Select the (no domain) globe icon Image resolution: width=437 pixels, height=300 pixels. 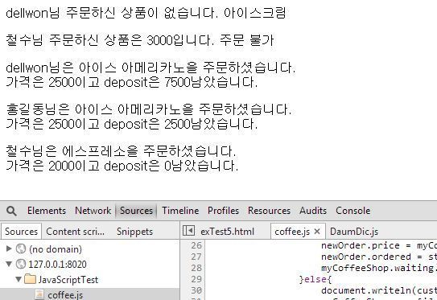pos(21,249)
